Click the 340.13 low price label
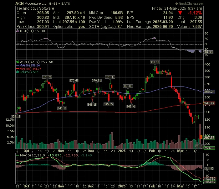 coord(62,108)
